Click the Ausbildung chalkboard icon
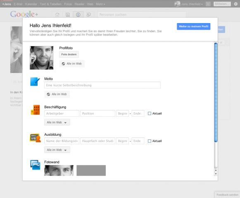This screenshot has width=240, height=198. pyautogui.click(x=35, y=138)
